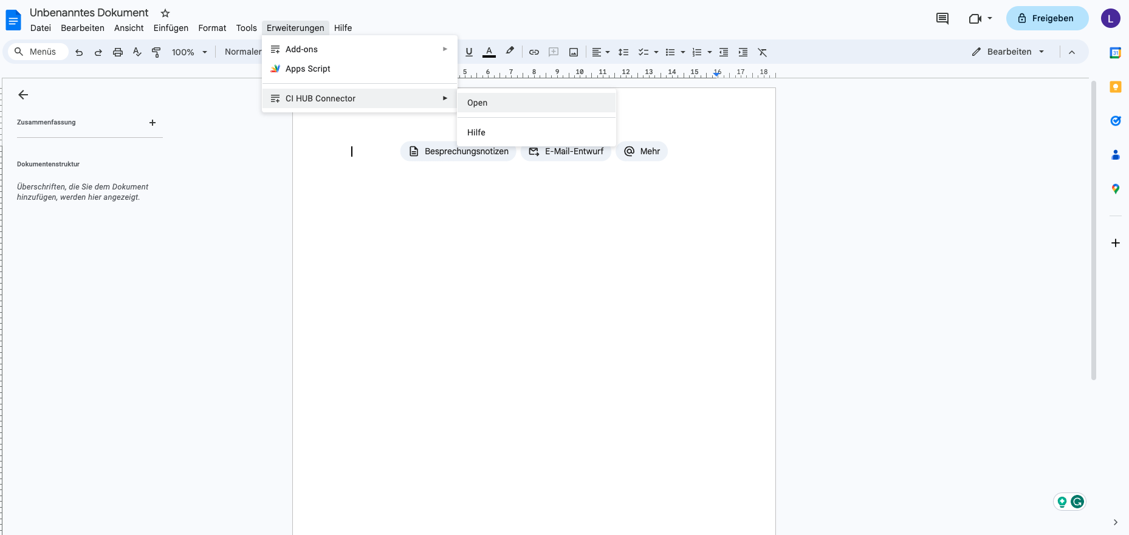
Task: Get more add-ons with plus icon
Action: (1116, 243)
